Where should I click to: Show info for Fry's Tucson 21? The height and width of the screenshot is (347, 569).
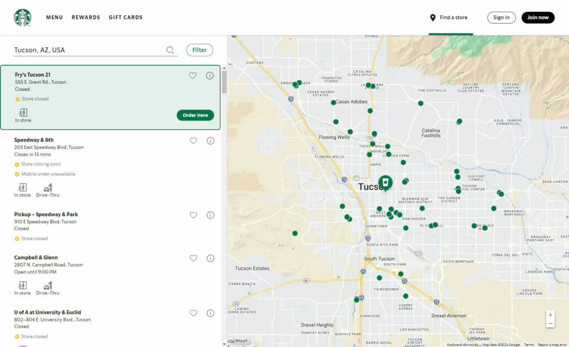click(209, 76)
